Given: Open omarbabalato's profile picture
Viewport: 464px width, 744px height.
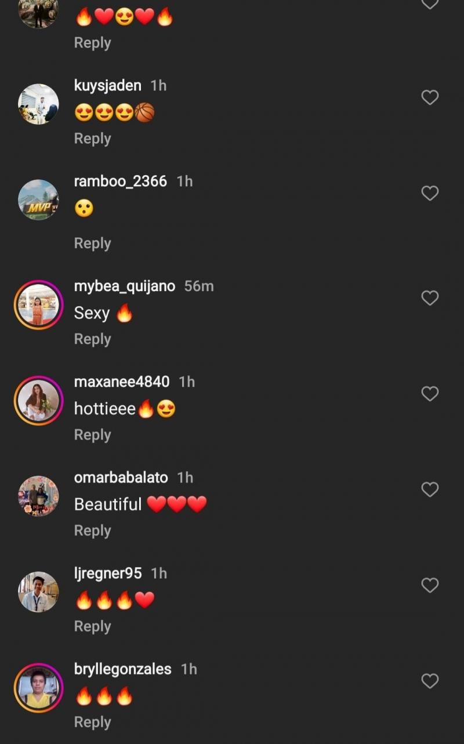Looking at the screenshot, I should point(39,496).
